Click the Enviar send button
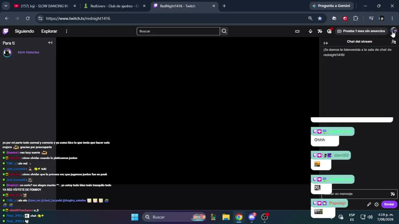This screenshot has height=224, width=399. click(389, 204)
